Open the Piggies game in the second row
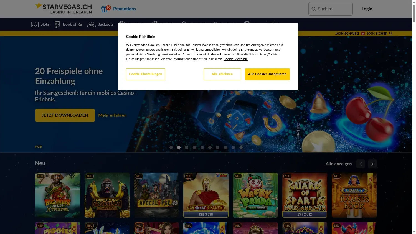 (x=58, y=228)
